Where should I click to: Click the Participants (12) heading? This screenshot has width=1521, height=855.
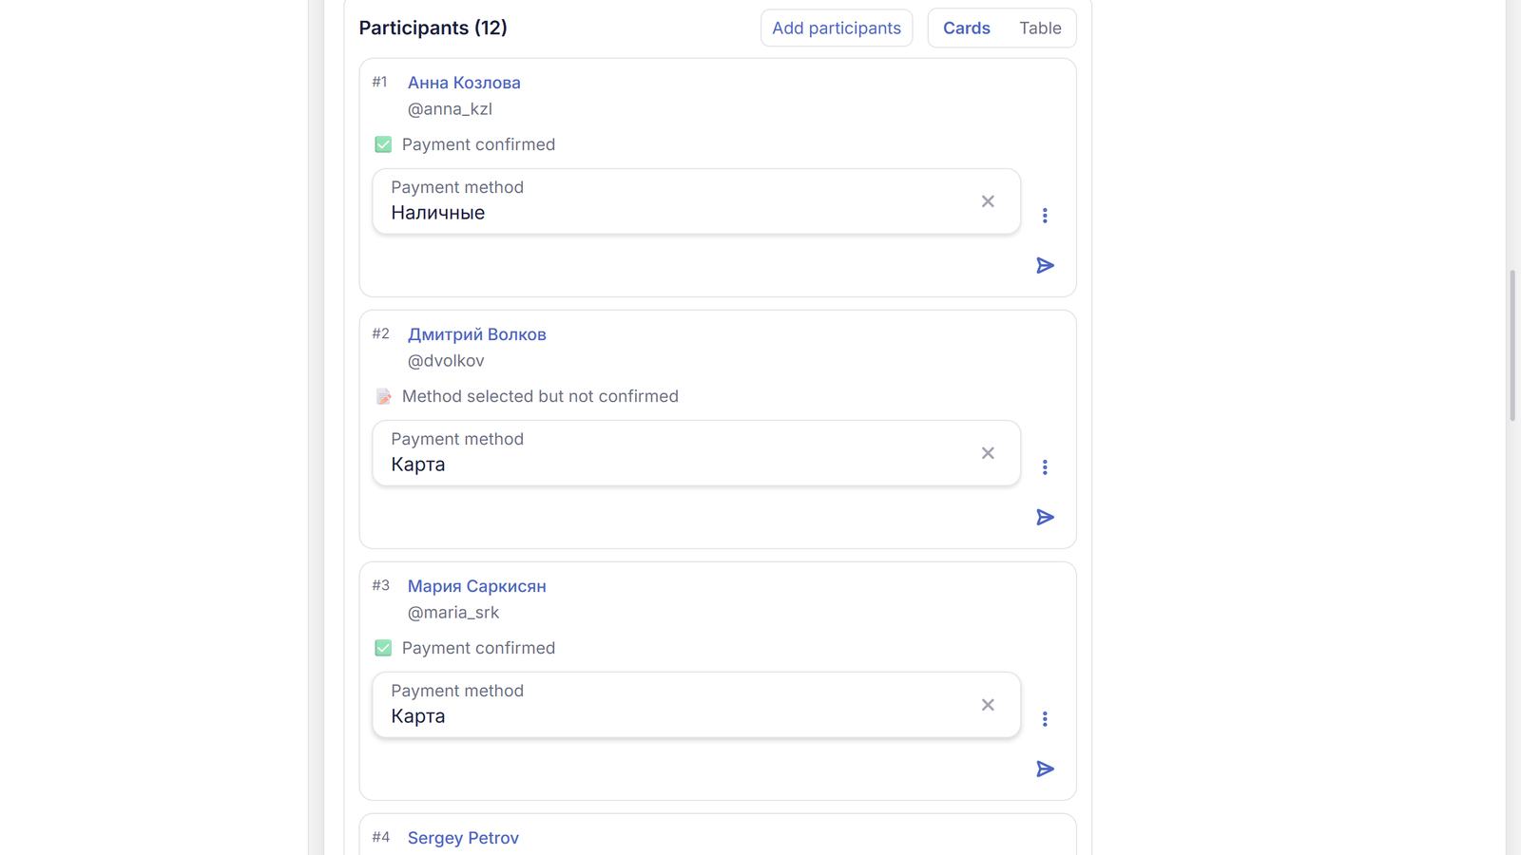coord(433,28)
